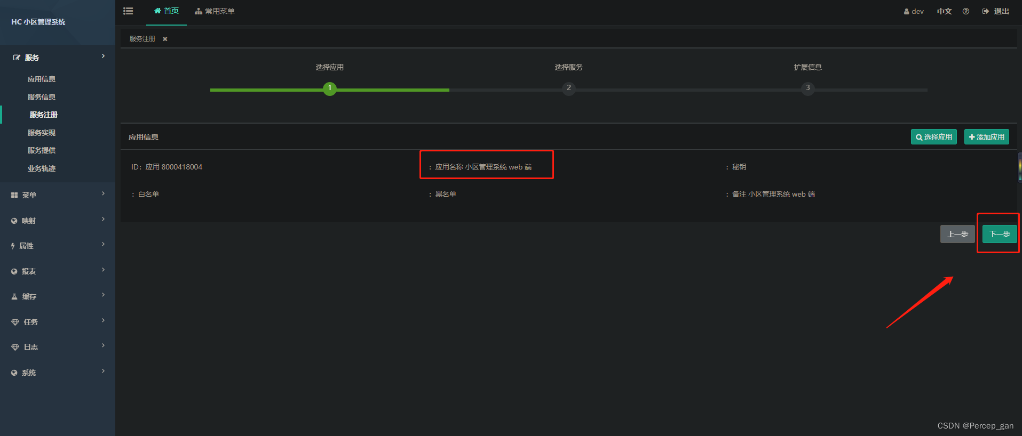
Task: Close the 服务注册 tab with the x
Action: [x=165, y=39]
